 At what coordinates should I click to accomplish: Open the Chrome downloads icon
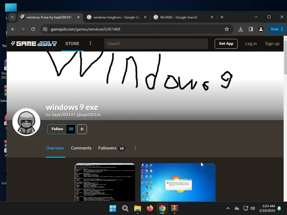(241, 29)
